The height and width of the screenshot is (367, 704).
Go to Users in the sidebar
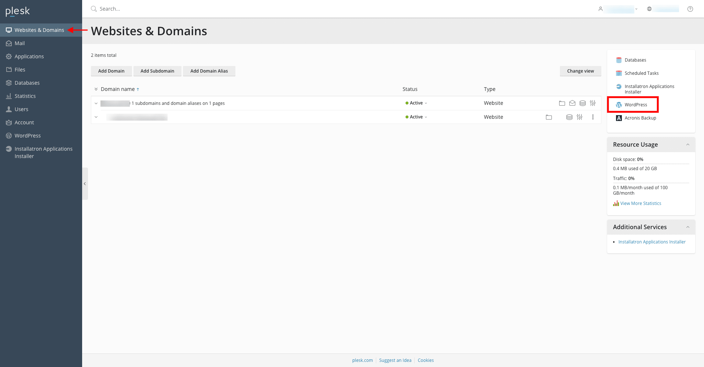click(41, 109)
